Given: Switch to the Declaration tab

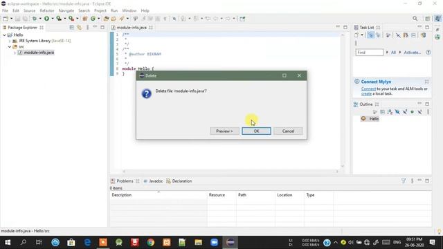Looking at the screenshot, I should (x=179, y=181).
